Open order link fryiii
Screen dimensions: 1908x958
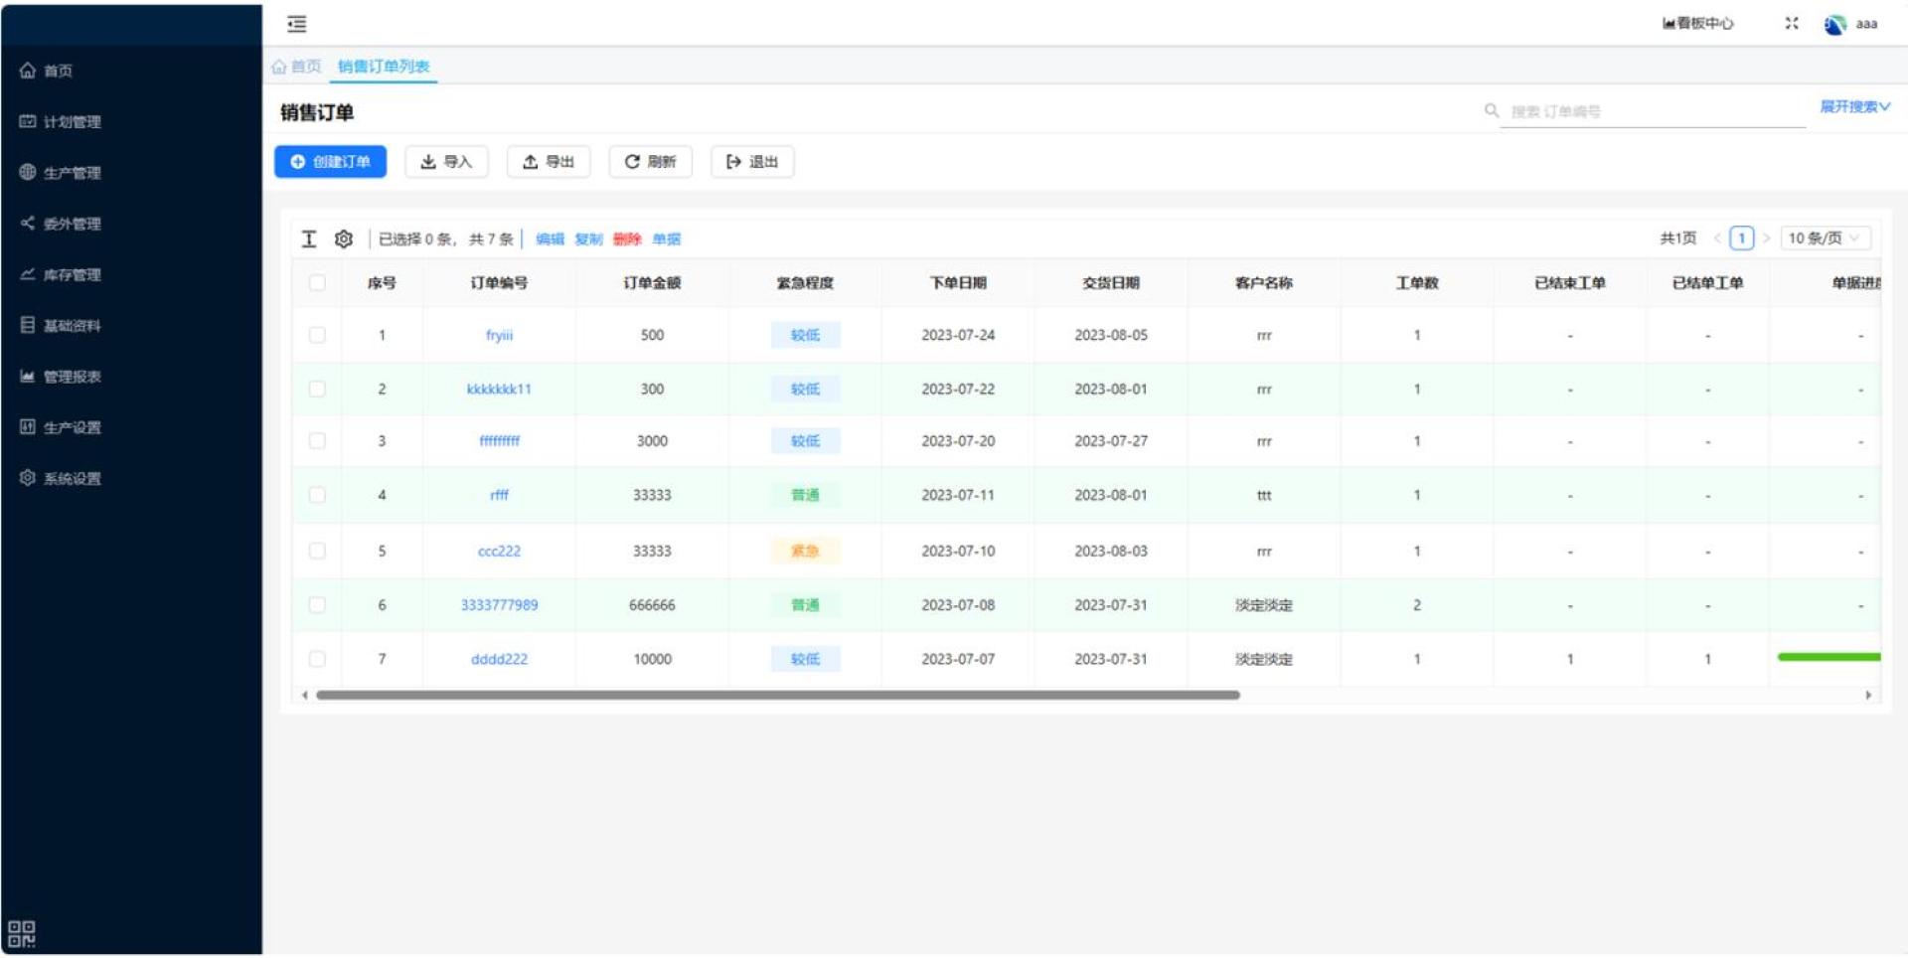tap(499, 335)
